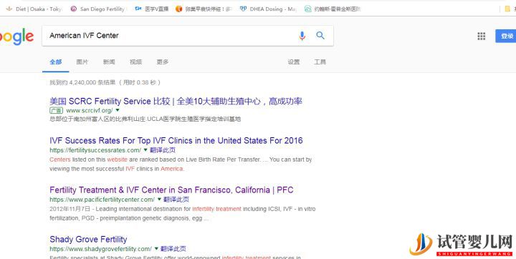This screenshot has width=516, height=259.
Task: Expand the arrow next to fertilitysuccessrates.com
Action: pos(145,150)
